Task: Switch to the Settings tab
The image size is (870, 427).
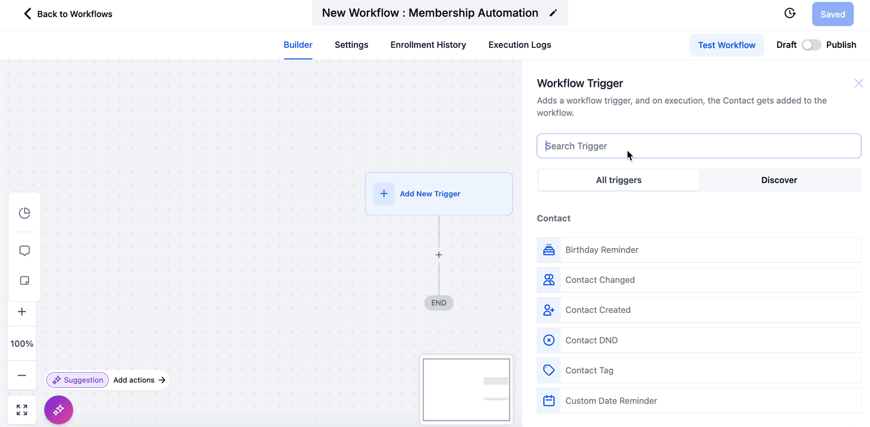Action: 351,45
